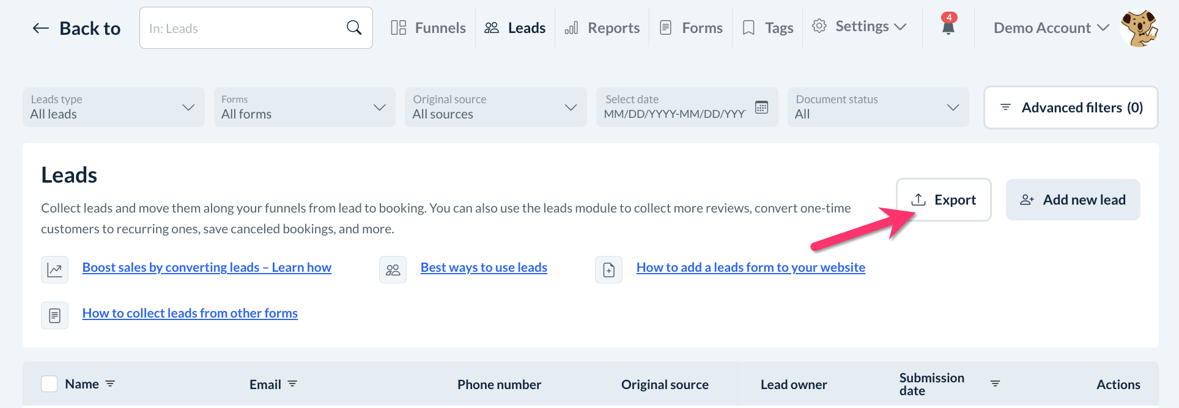Image resolution: width=1179 pixels, height=408 pixels.
Task: Click Add new lead button
Action: point(1073,200)
